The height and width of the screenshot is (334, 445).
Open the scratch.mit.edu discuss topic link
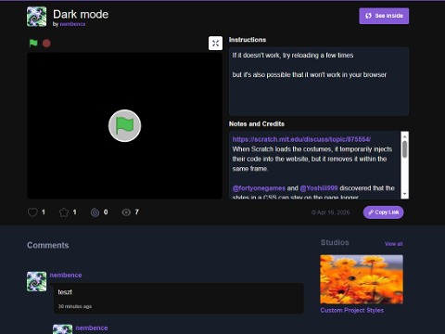click(x=301, y=139)
